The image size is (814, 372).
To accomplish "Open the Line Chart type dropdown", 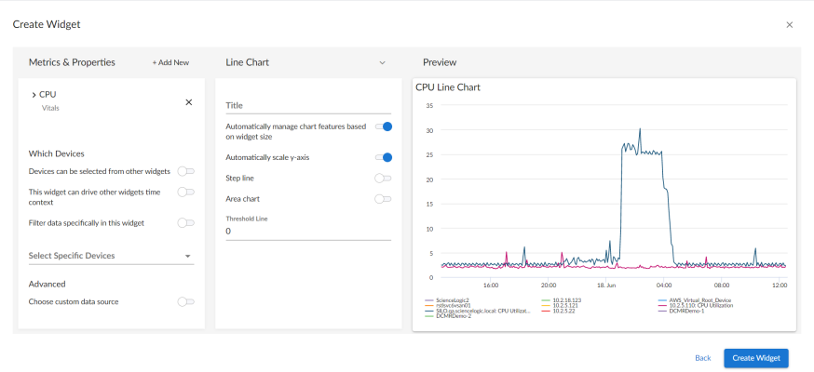I will coord(381,62).
